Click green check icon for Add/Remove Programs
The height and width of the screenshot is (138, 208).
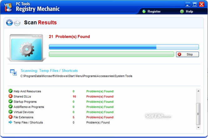coord(10,106)
